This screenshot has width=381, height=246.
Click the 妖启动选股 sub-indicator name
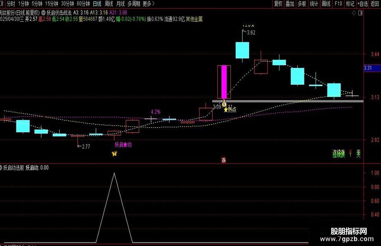pos(14,168)
